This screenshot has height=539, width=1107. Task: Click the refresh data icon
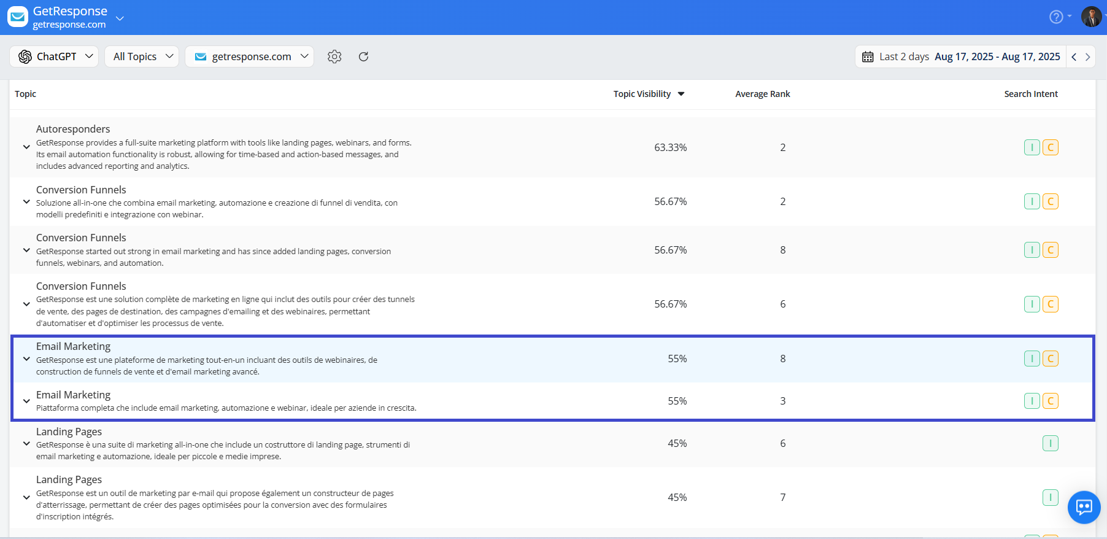[363, 56]
